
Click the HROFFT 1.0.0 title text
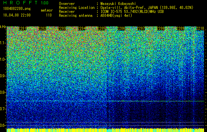click(x=26, y=3)
